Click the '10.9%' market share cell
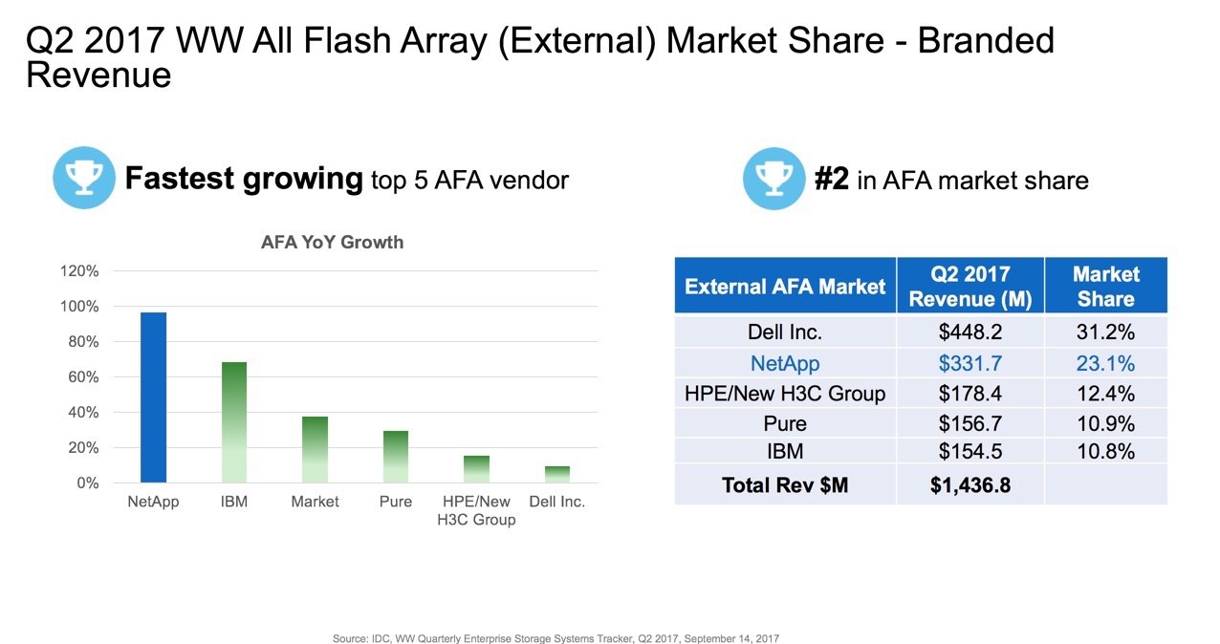Viewport: 1220px width, 644px height. coord(1106,422)
